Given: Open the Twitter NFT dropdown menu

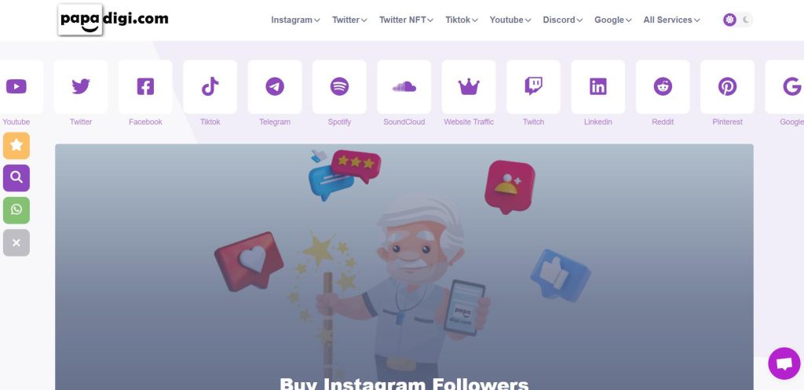Looking at the screenshot, I should pos(406,20).
